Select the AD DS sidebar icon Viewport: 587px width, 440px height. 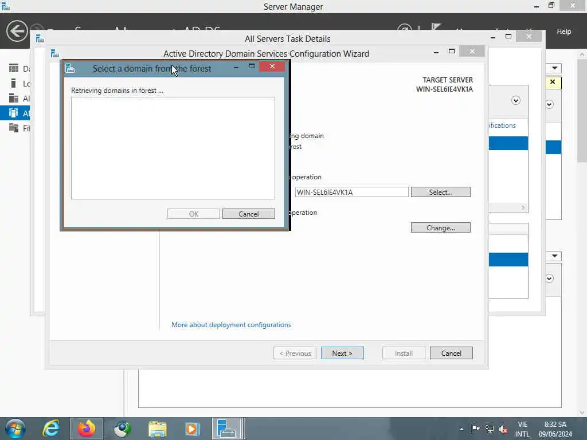pyautogui.click(x=14, y=113)
